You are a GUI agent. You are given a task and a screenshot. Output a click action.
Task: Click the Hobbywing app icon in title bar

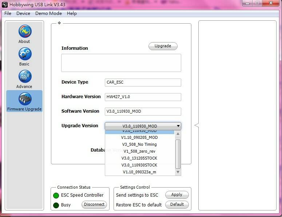pos(5,5)
